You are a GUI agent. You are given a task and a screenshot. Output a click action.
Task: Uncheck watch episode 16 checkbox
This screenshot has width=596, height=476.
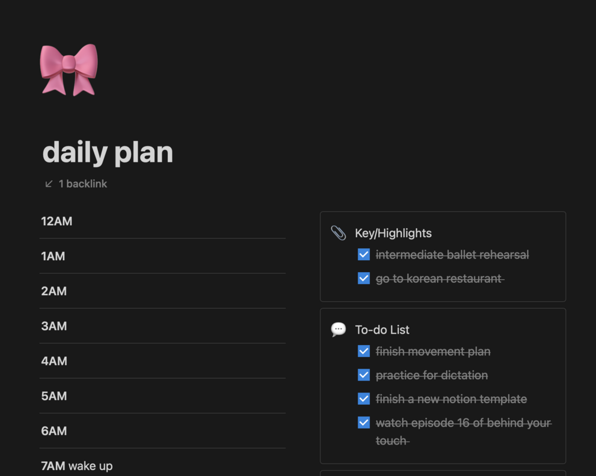pos(364,423)
